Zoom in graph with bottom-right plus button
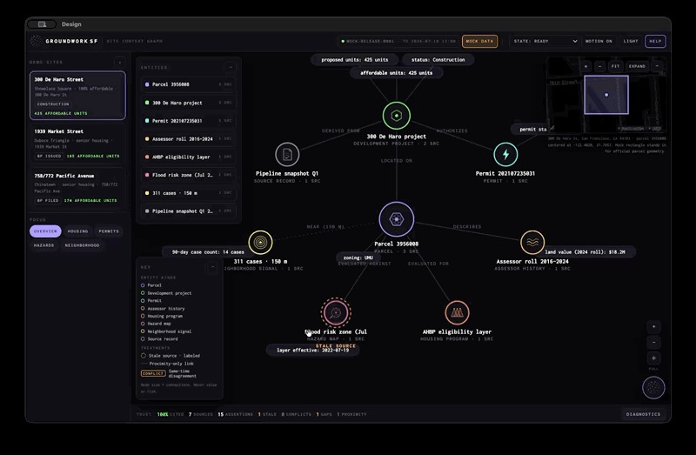Viewport: 696px width, 455px height. [x=653, y=327]
